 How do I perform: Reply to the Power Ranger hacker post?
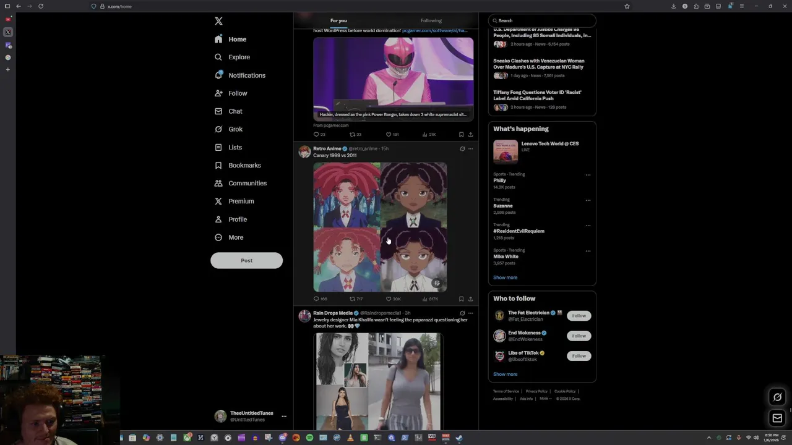[x=319, y=135]
